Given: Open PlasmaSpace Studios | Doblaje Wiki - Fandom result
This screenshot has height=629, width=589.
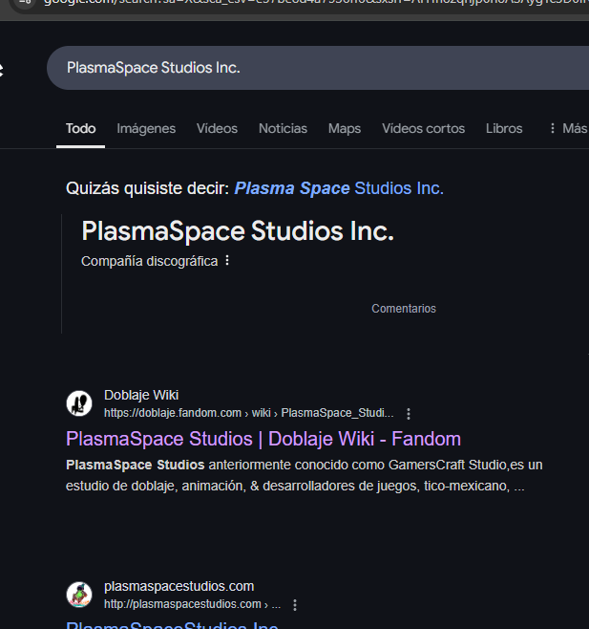Looking at the screenshot, I should [263, 439].
